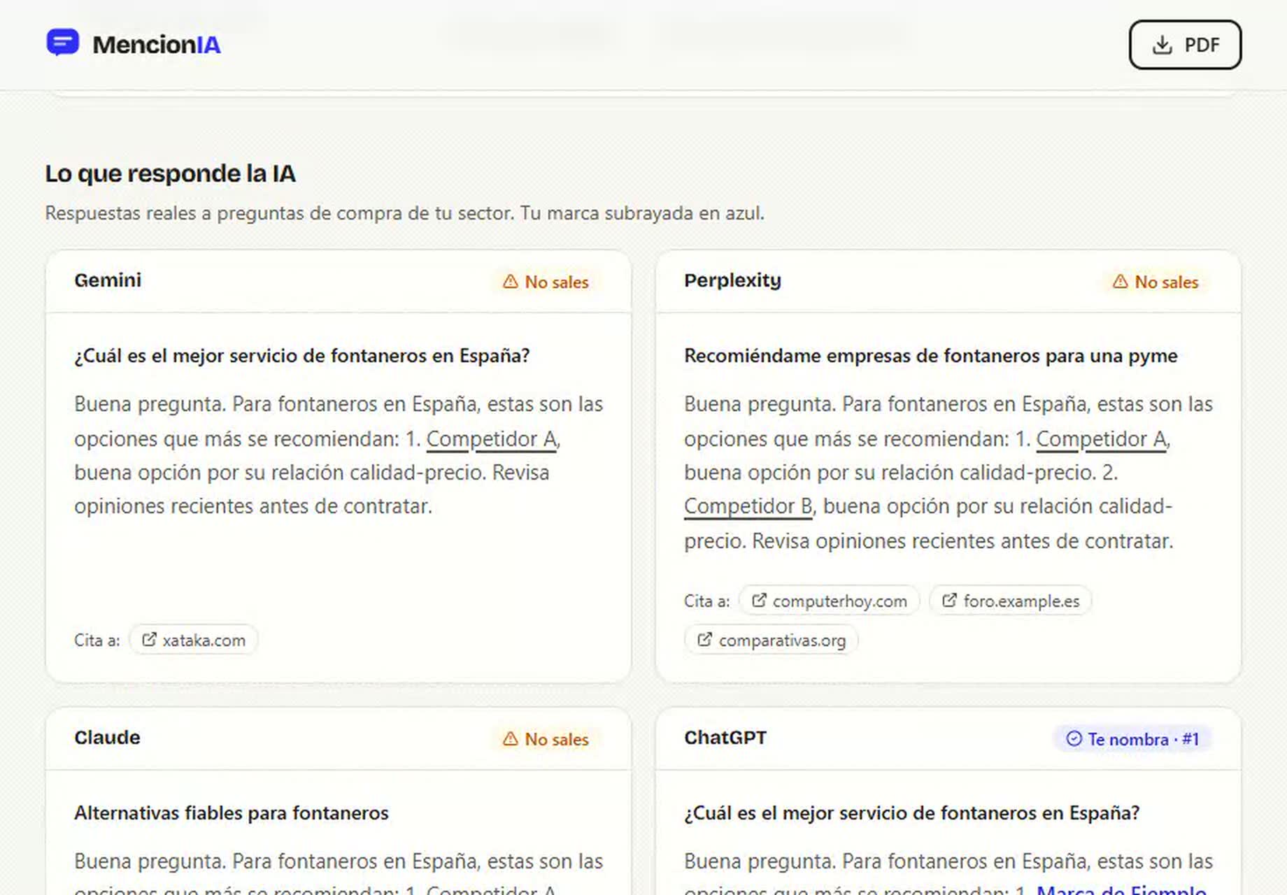Click 'Cita a:' label in Gemini card

tap(97, 640)
